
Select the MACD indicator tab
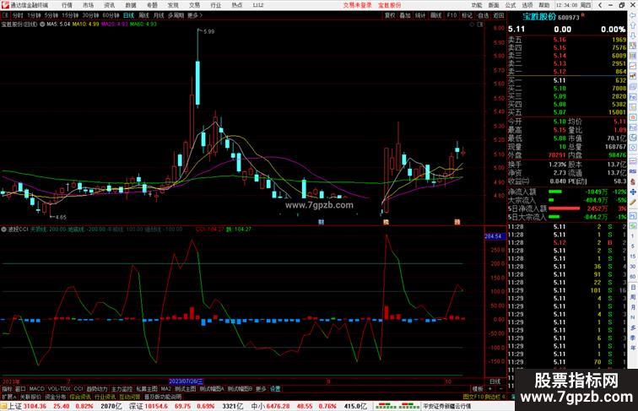36,389
